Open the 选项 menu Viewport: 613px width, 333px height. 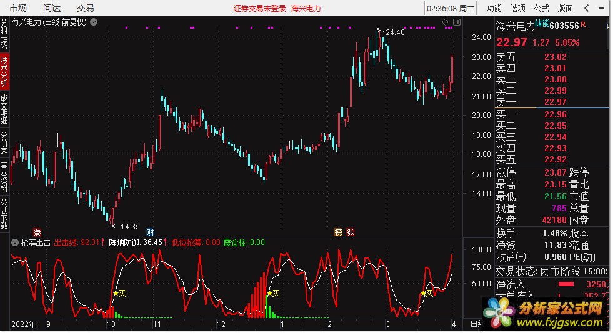point(517,8)
